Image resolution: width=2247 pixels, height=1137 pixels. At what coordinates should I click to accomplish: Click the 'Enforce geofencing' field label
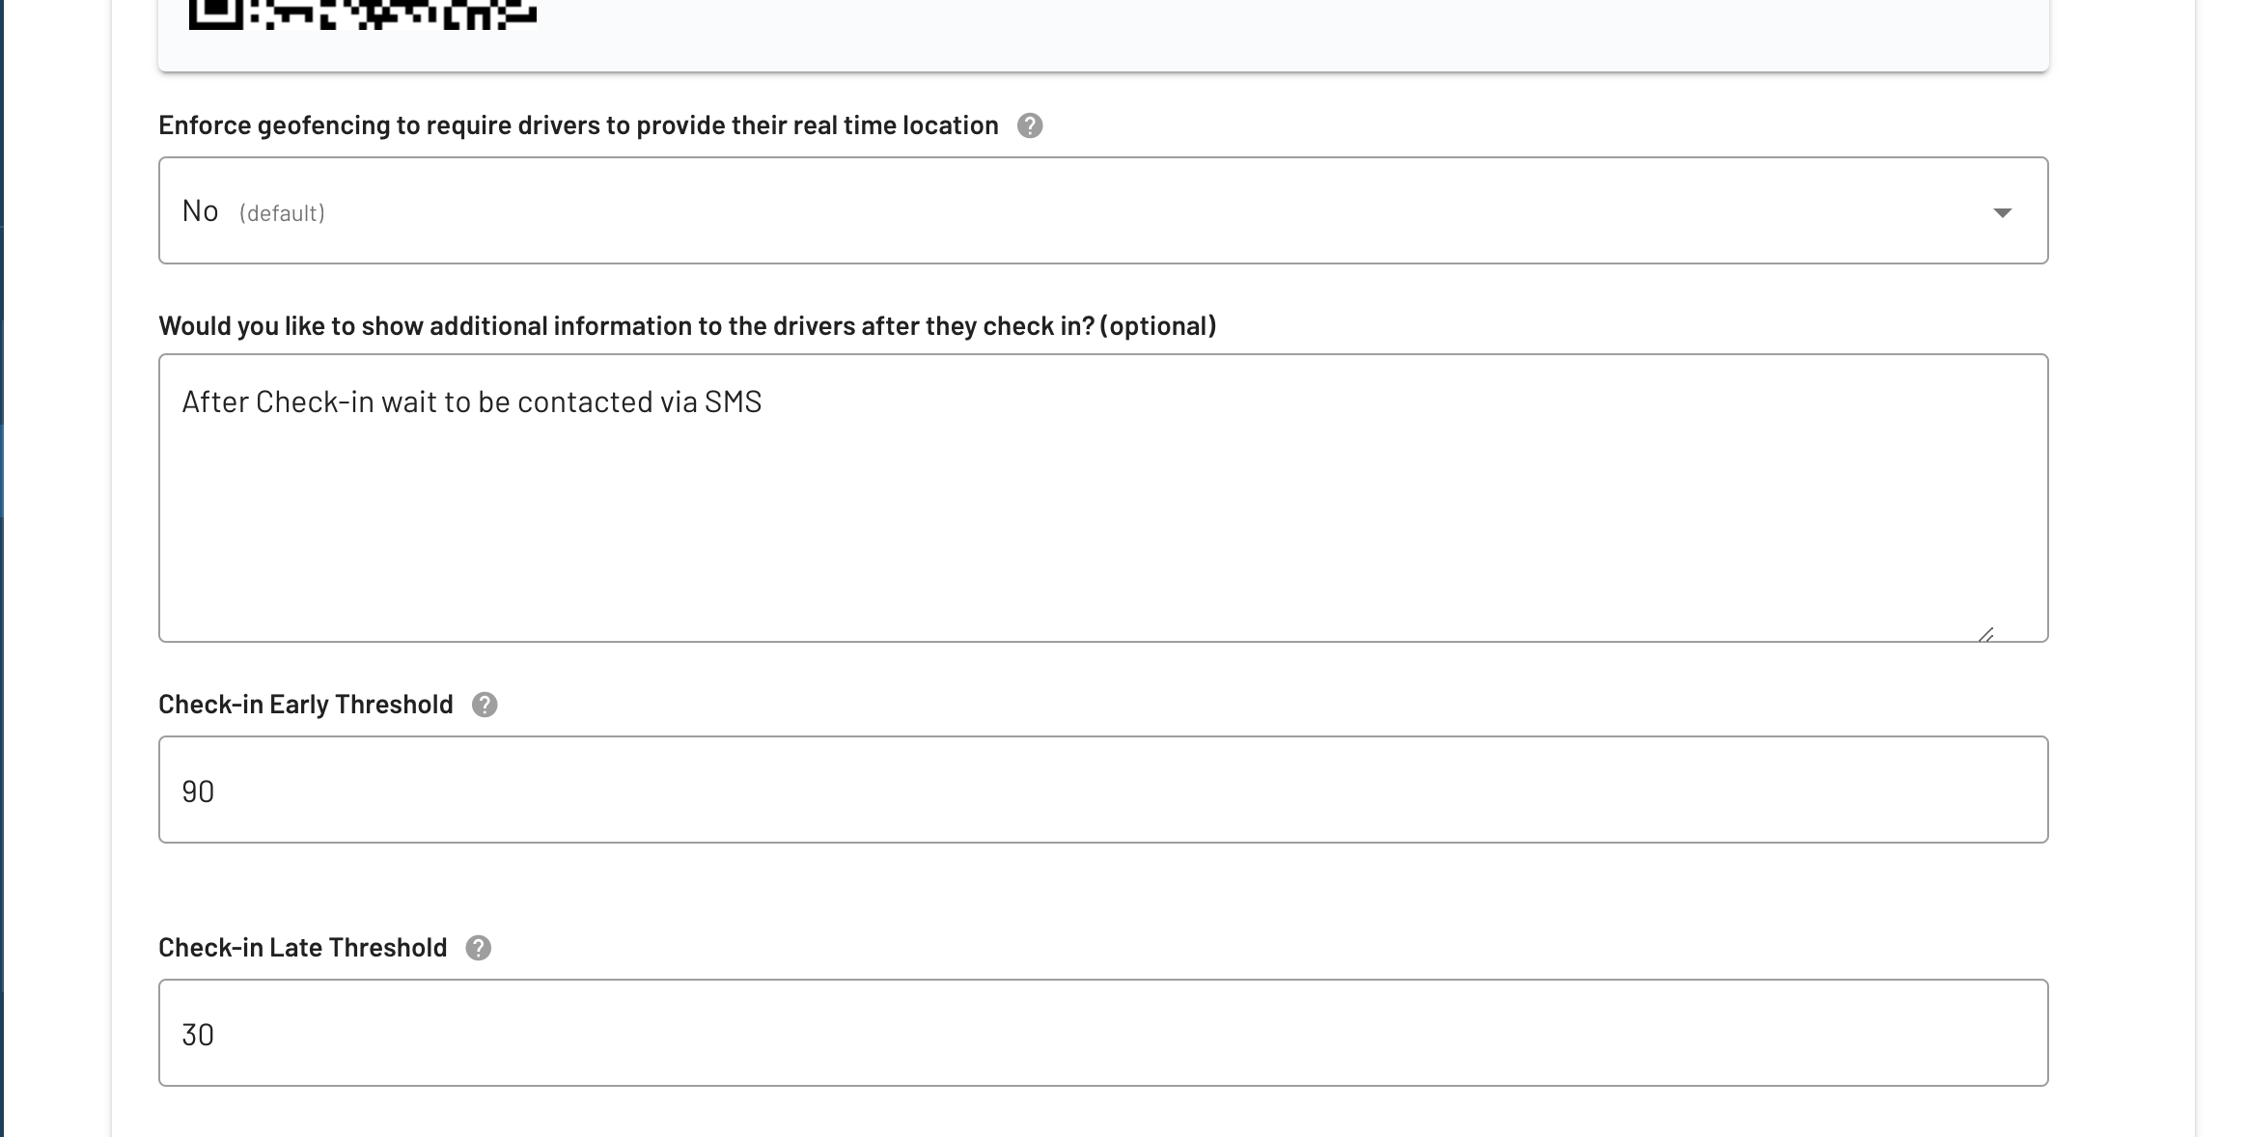tap(578, 125)
